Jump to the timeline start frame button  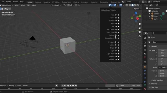(x=63, y=86)
